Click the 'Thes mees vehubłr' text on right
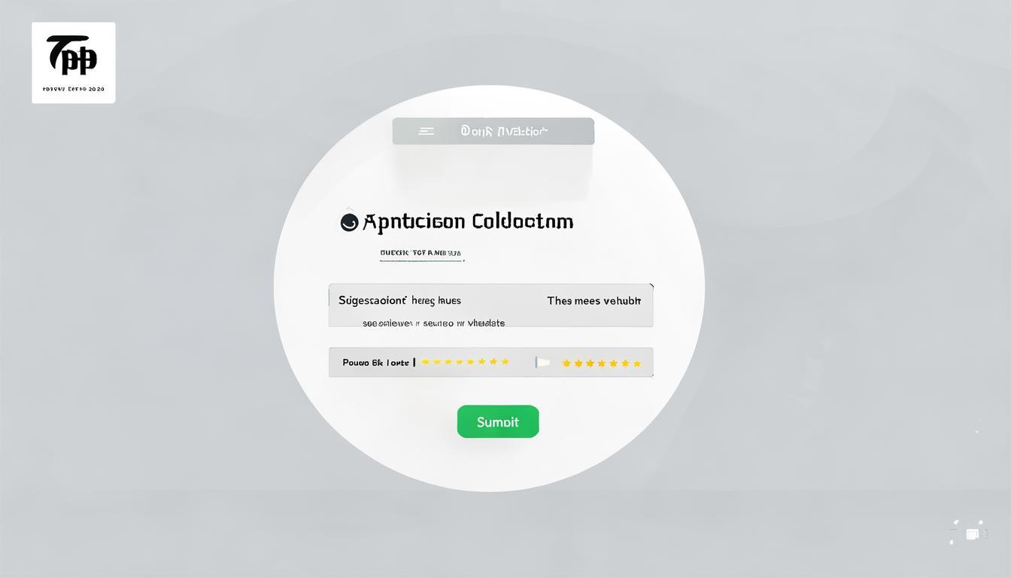The height and width of the screenshot is (578, 1011). pyautogui.click(x=594, y=300)
